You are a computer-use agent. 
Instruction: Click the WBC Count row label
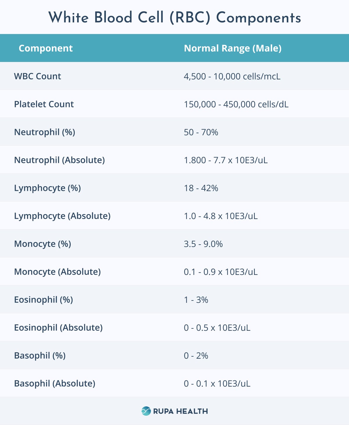[38, 76]
